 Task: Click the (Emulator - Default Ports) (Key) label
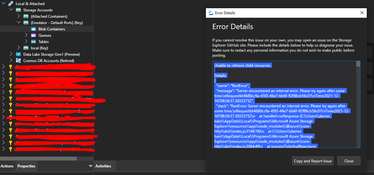coord(57,23)
